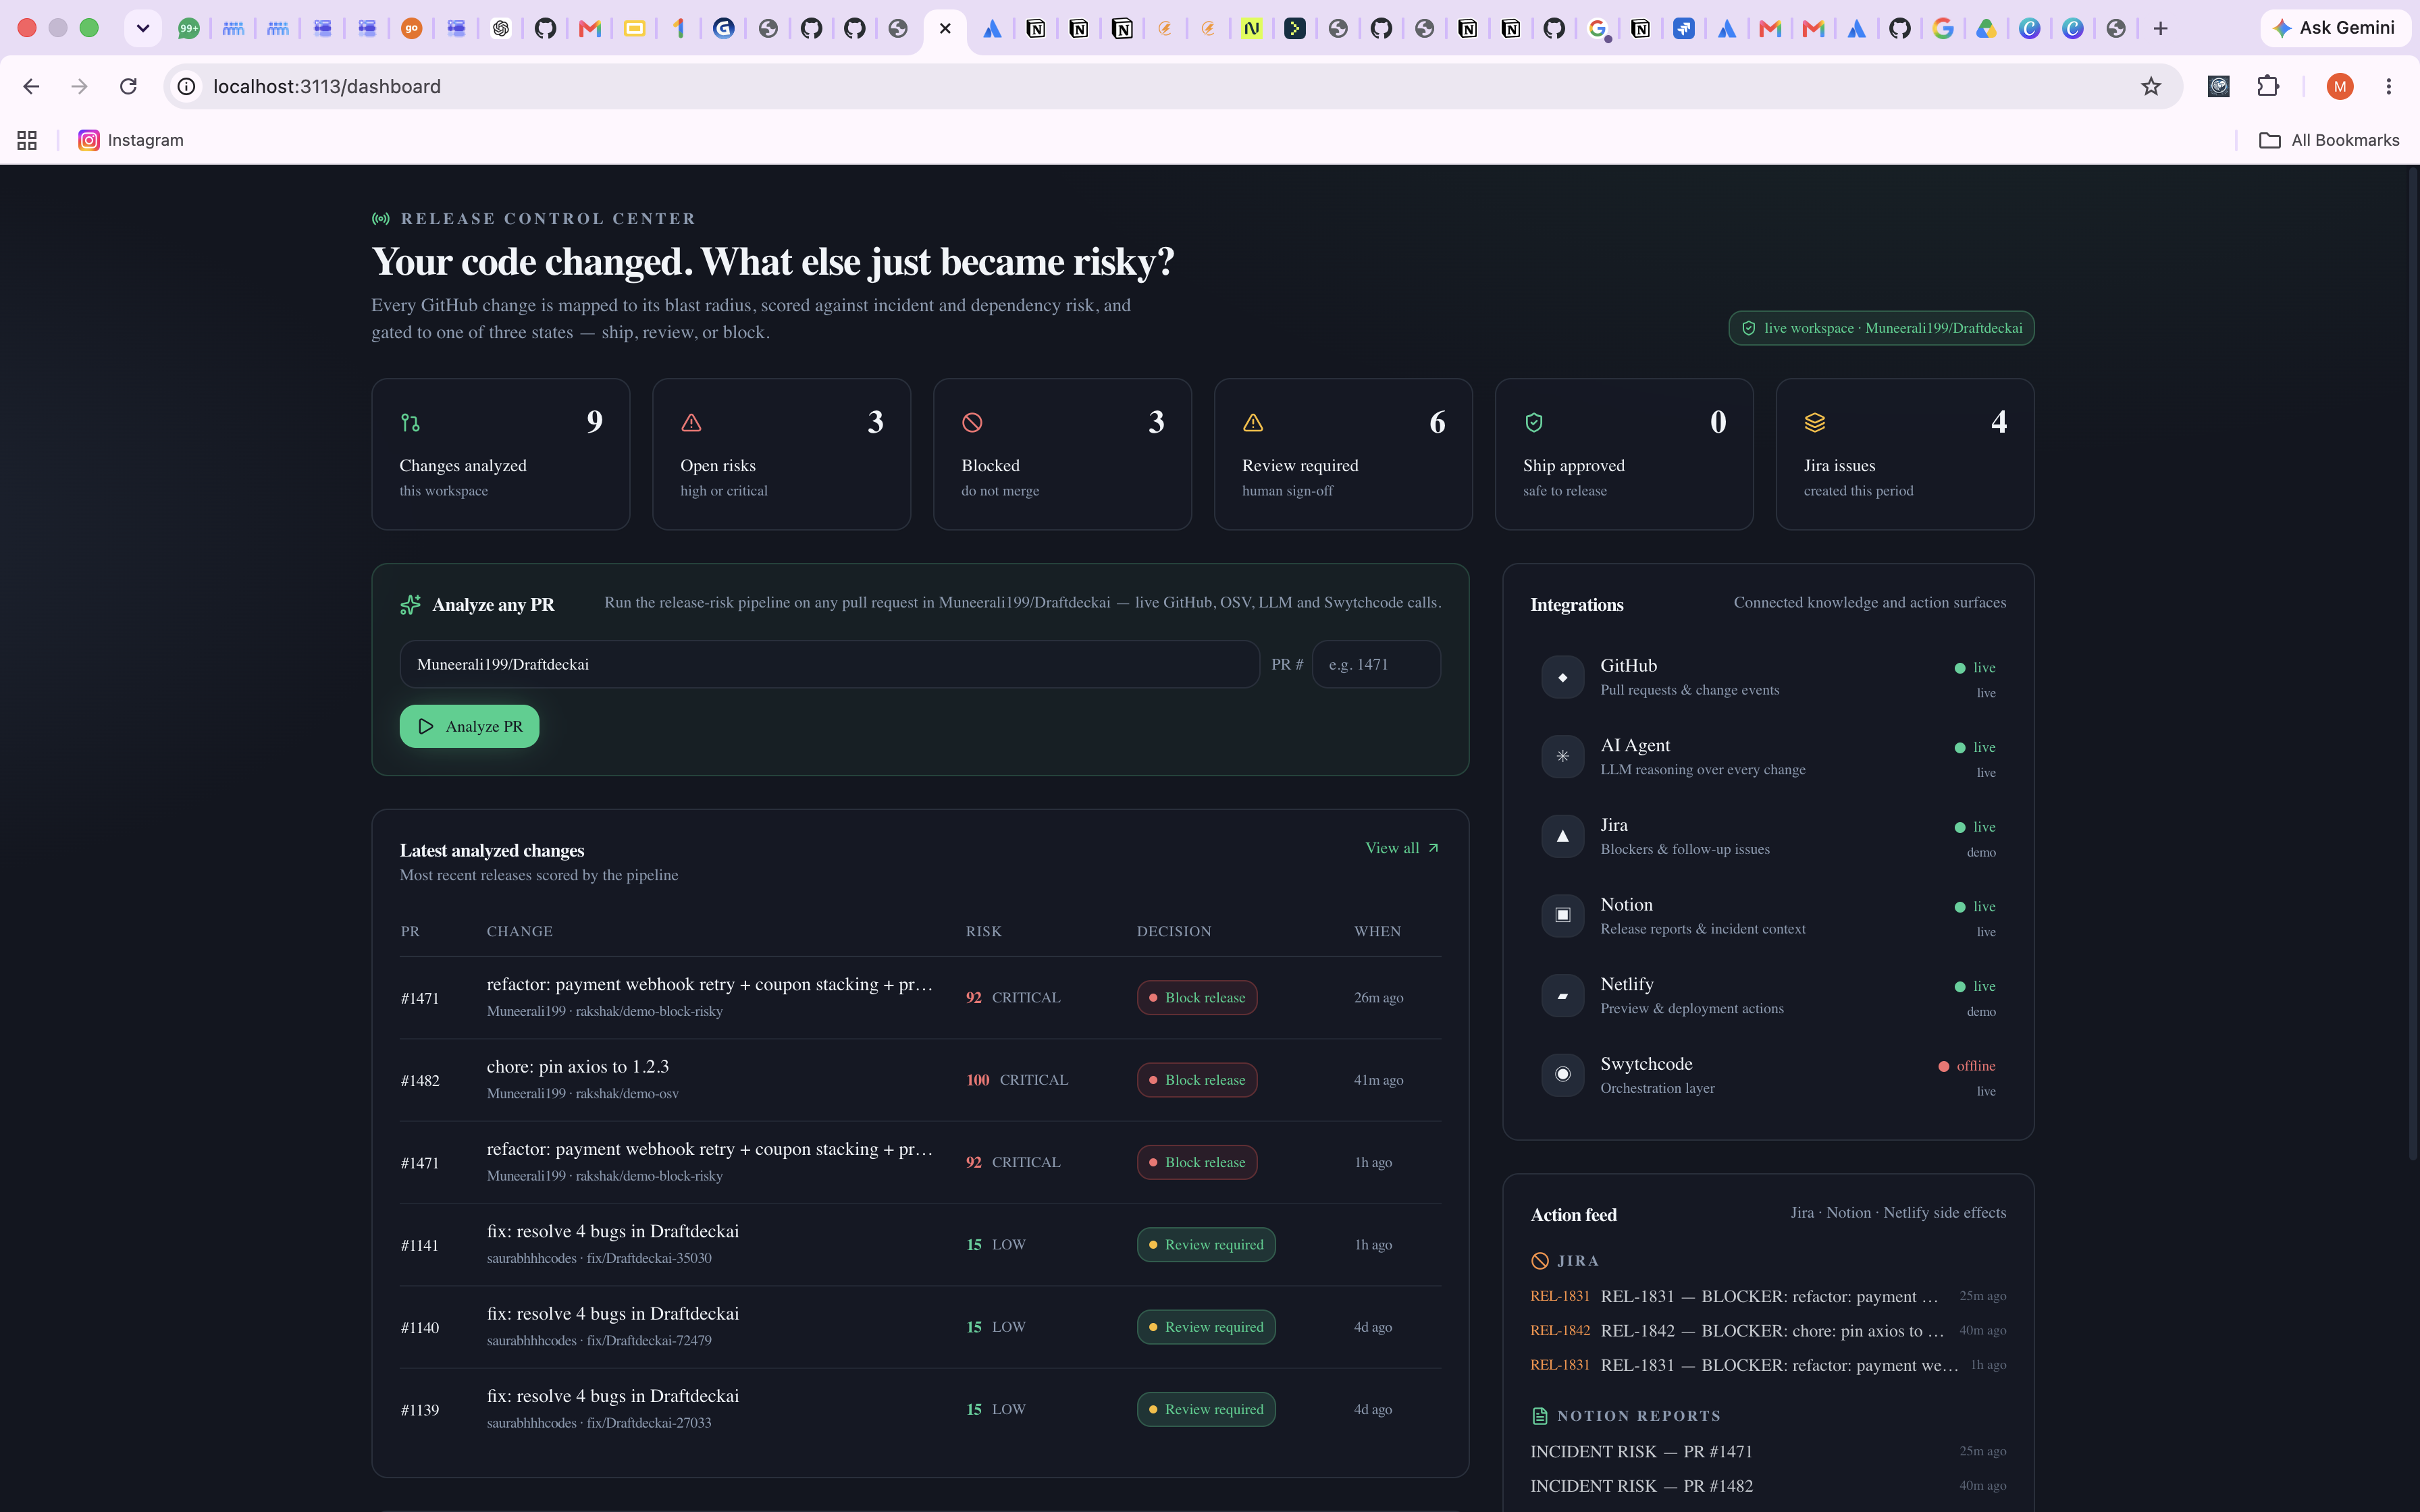Click the 'Latest analyzed changes' heading
The width and height of the screenshot is (2420, 1512).
[x=492, y=850]
